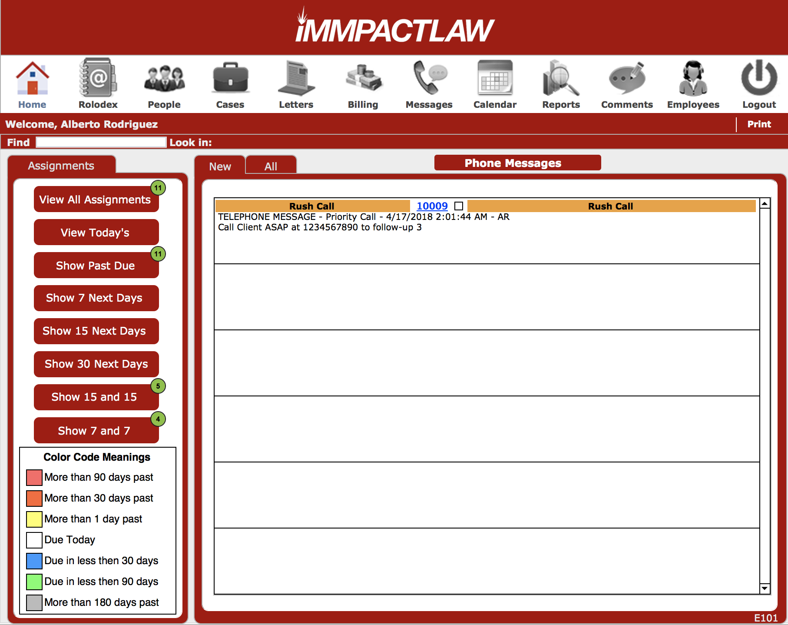
Task: Click Show 7 Next Days button
Action: [x=96, y=298]
